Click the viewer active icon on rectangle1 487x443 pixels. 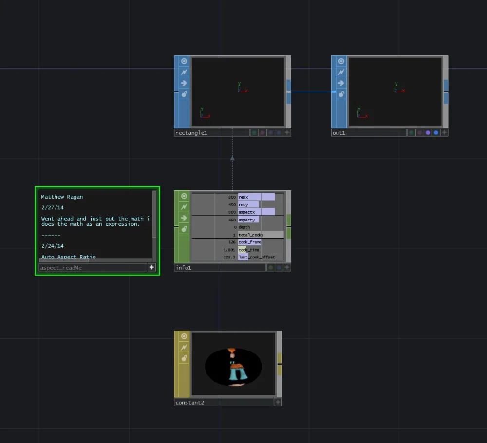point(184,61)
